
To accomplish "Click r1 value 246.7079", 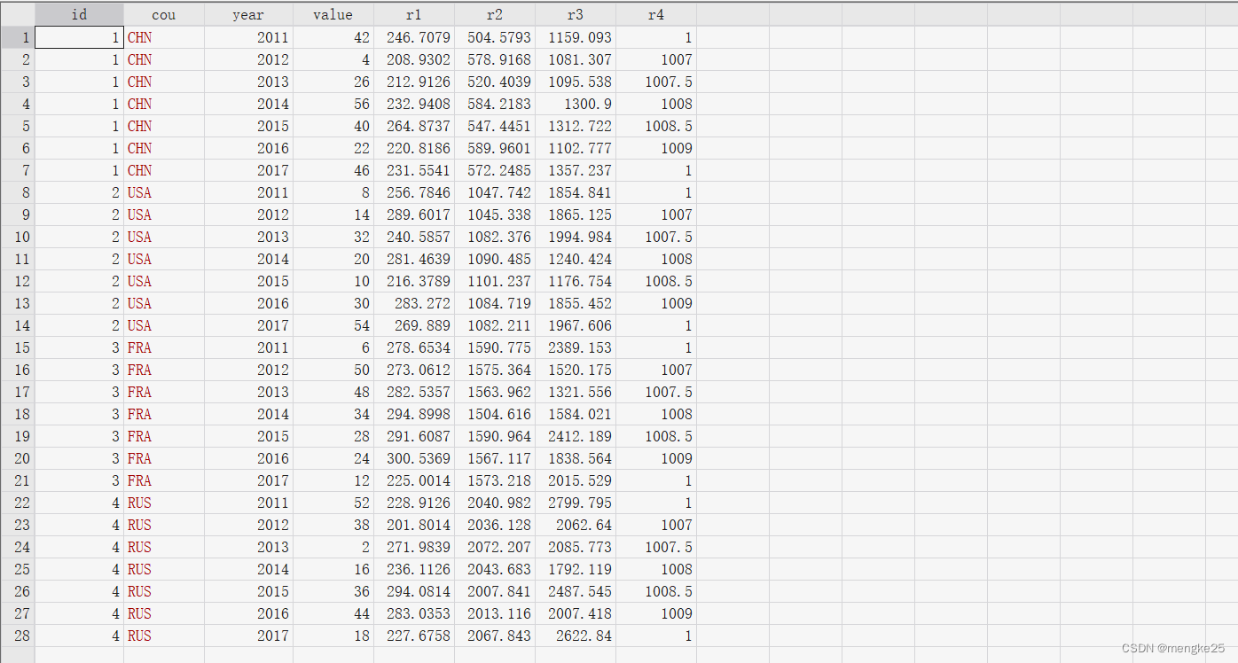I will [414, 37].
